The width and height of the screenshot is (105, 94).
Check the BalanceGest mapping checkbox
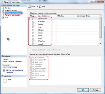pos(33,19)
